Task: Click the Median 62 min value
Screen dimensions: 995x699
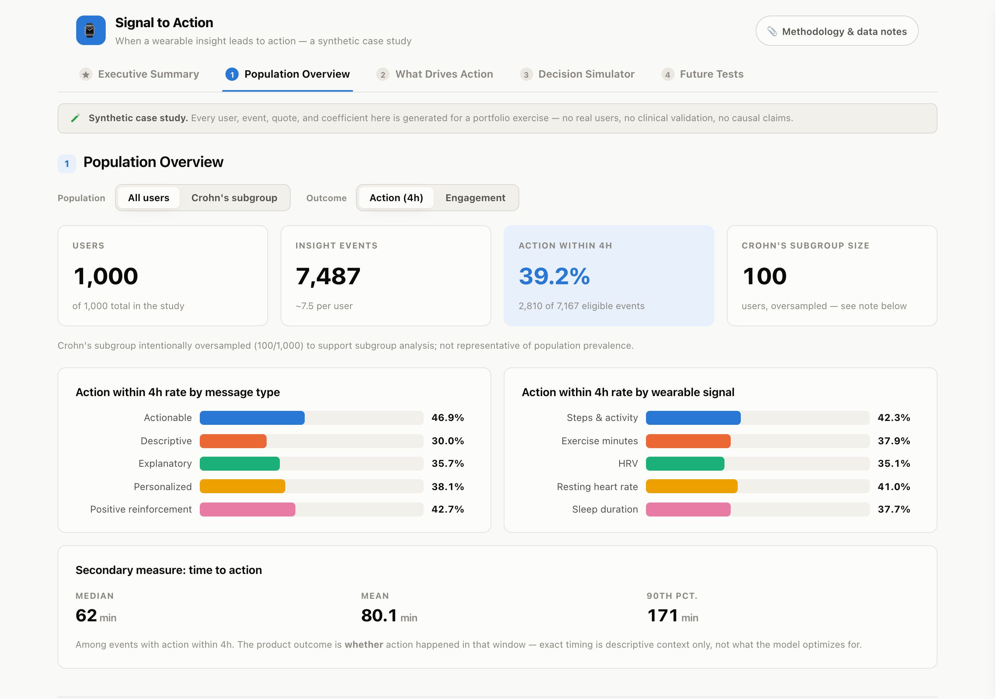Action: click(x=96, y=616)
